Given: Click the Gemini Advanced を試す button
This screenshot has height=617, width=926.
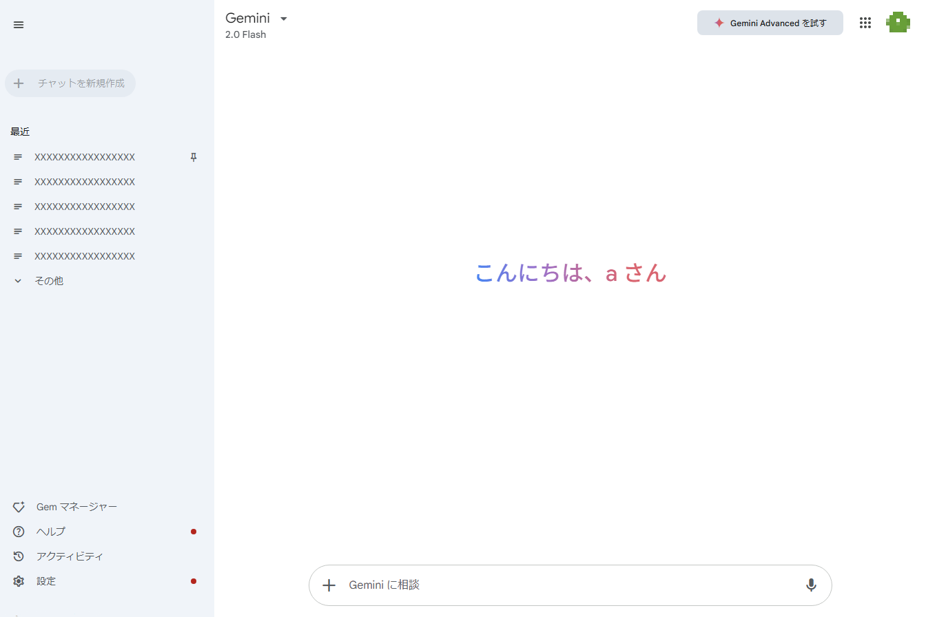Looking at the screenshot, I should tap(770, 23).
